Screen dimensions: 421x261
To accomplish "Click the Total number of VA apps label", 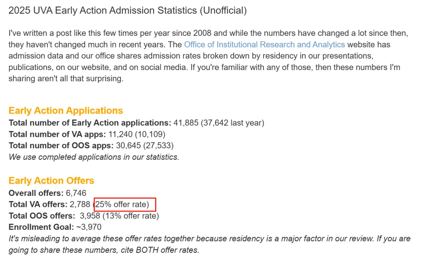I will tap(57, 134).
